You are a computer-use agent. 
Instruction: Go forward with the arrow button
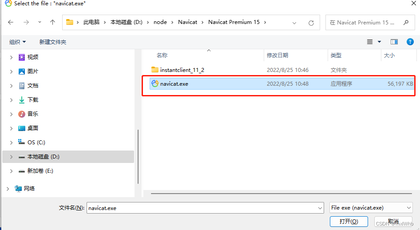(x=26, y=22)
